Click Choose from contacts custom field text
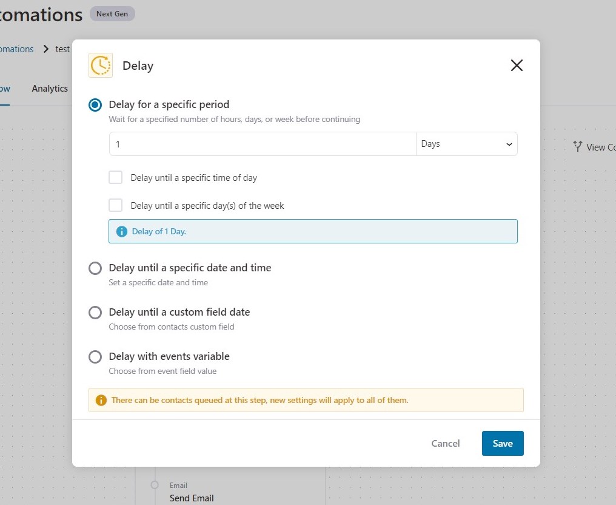This screenshot has height=505, width=616. pos(172,327)
